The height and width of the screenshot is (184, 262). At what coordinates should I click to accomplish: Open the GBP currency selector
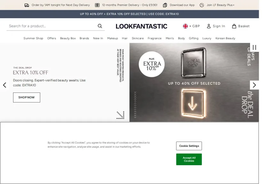point(191,26)
